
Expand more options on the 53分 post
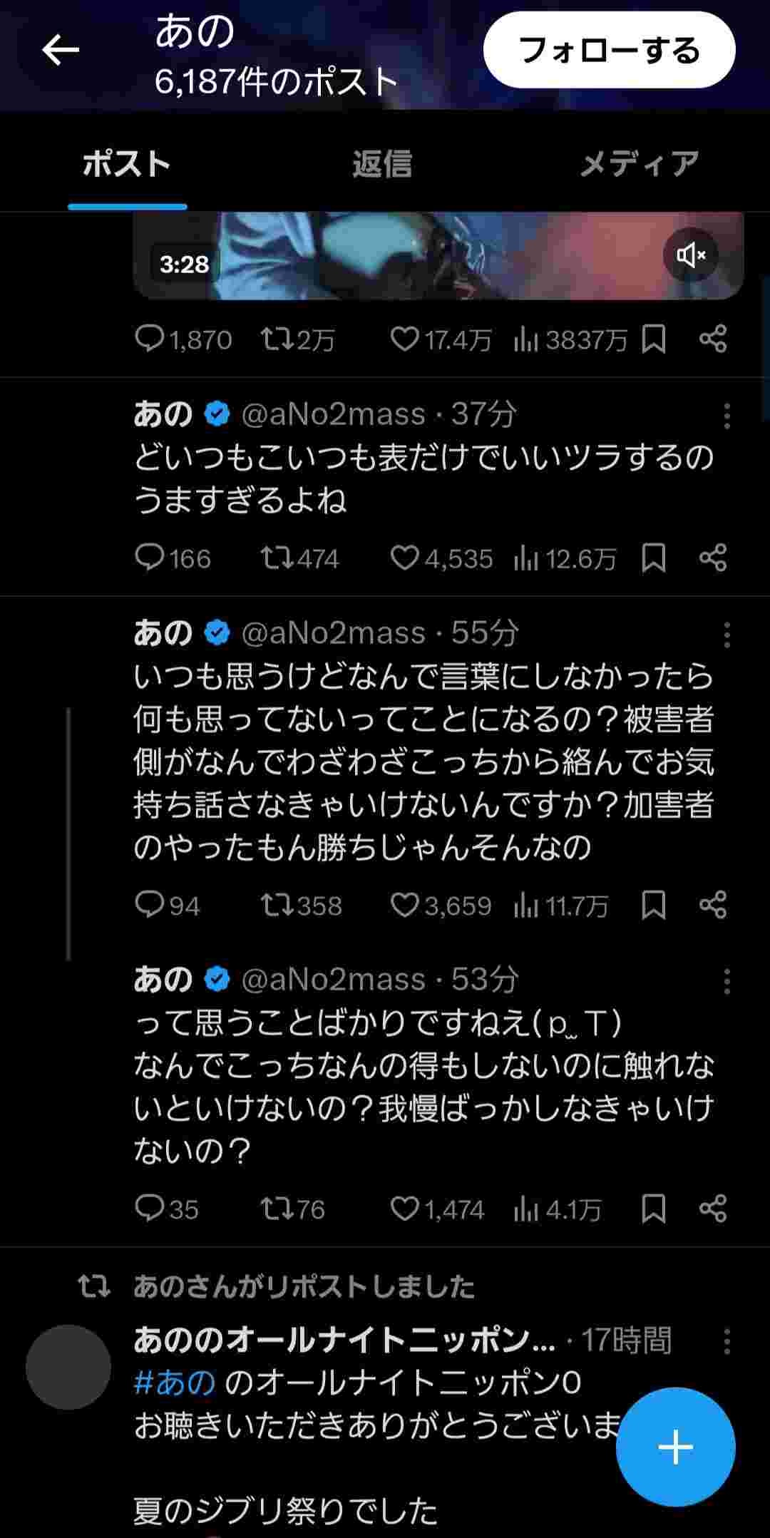(x=727, y=981)
